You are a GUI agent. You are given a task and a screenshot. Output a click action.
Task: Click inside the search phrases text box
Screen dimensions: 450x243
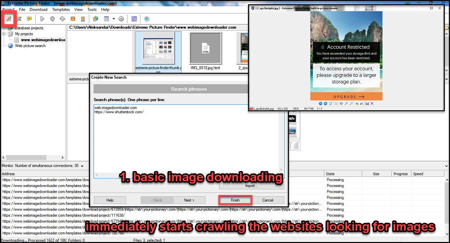coord(187,142)
